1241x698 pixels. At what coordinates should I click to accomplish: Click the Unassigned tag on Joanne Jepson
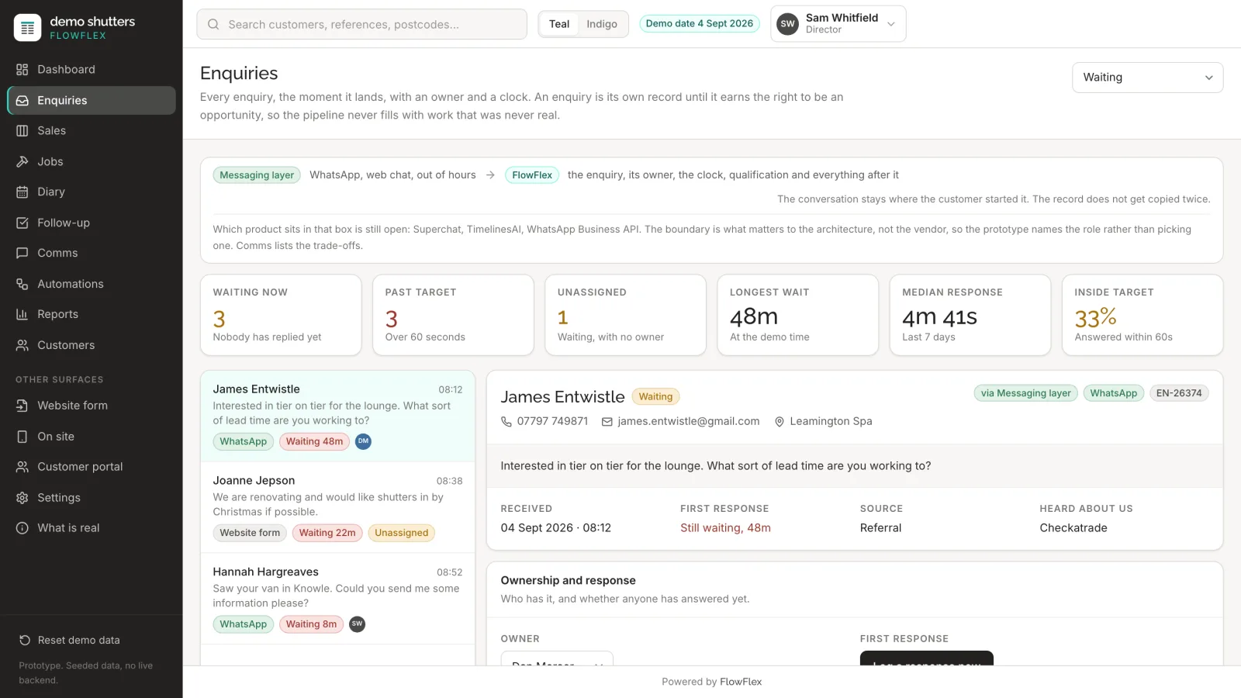(402, 533)
